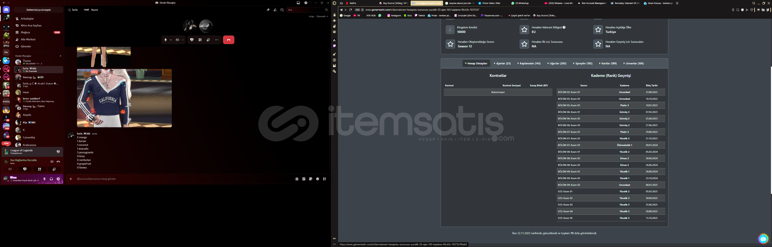Open Arkadaşlar in Discord sidebar
Viewport: 772px width, 247px height.
[27, 19]
